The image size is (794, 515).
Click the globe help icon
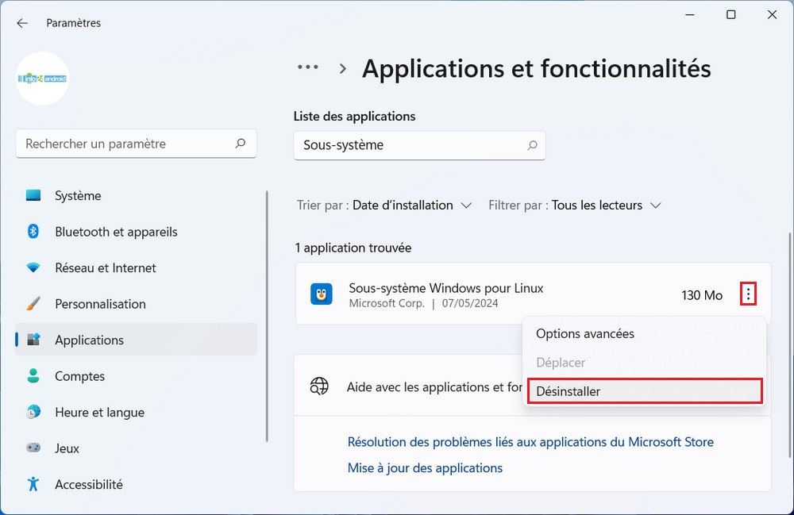[320, 387]
